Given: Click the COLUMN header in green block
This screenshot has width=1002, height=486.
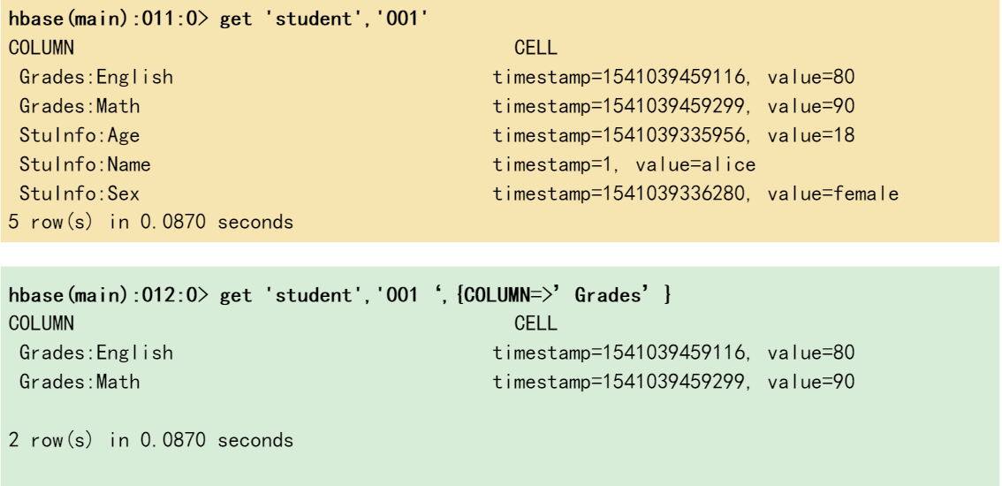Looking at the screenshot, I should pyautogui.click(x=42, y=323).
